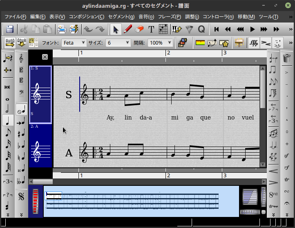Open the セグメント(g) menu
This screenshot has height=228, width=295.
tap(121, 17)
